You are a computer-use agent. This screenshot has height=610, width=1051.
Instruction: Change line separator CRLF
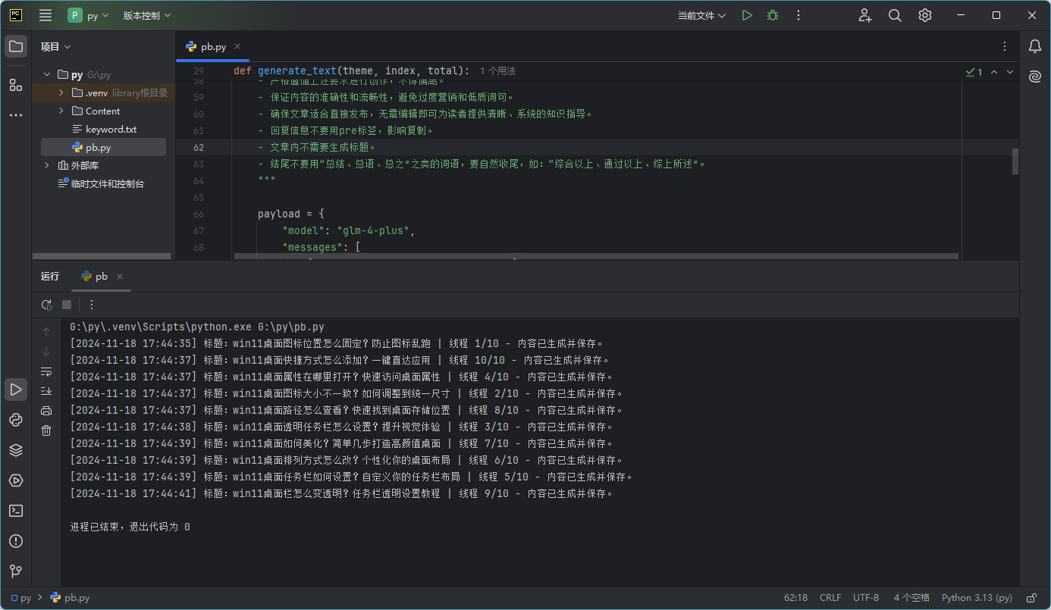(x=830, y=598)
